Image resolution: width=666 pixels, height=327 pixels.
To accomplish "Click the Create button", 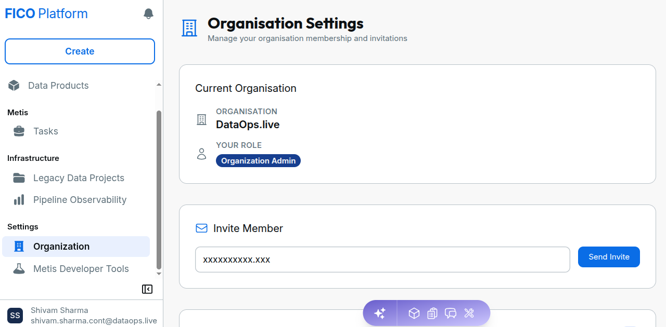I will (x=80, y=51).
